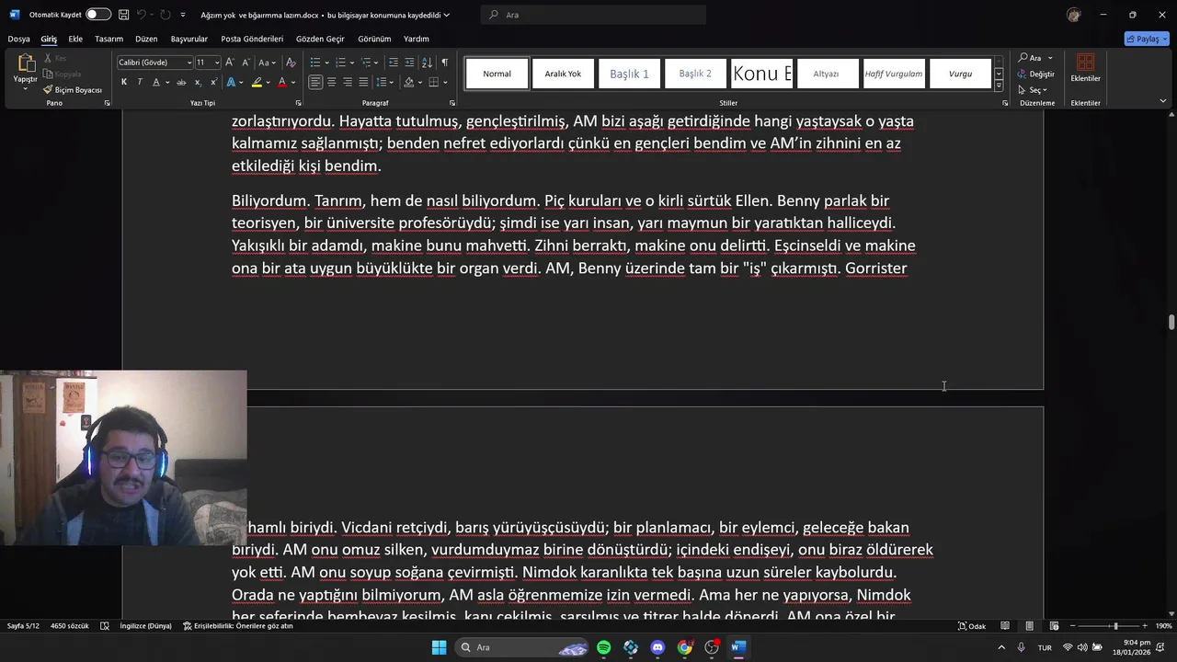This screenshot has width=1177, height=662.
Task: Toggle show paragraph marks ¶
Action: click(445, 63)
